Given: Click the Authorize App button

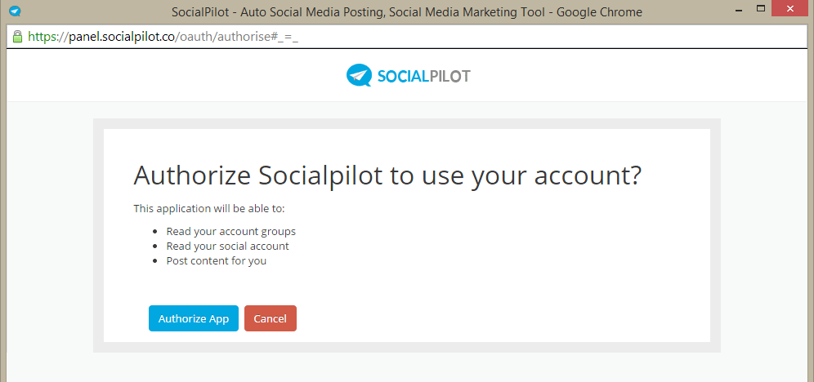Looking at the screenshot, I should (194, 318).
